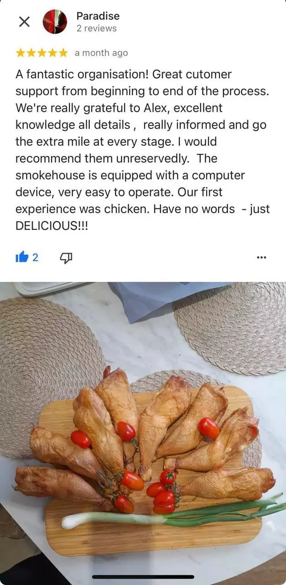Open the three-dot more options menu
This screenshot has width=286, height=585.
[261, 257]
